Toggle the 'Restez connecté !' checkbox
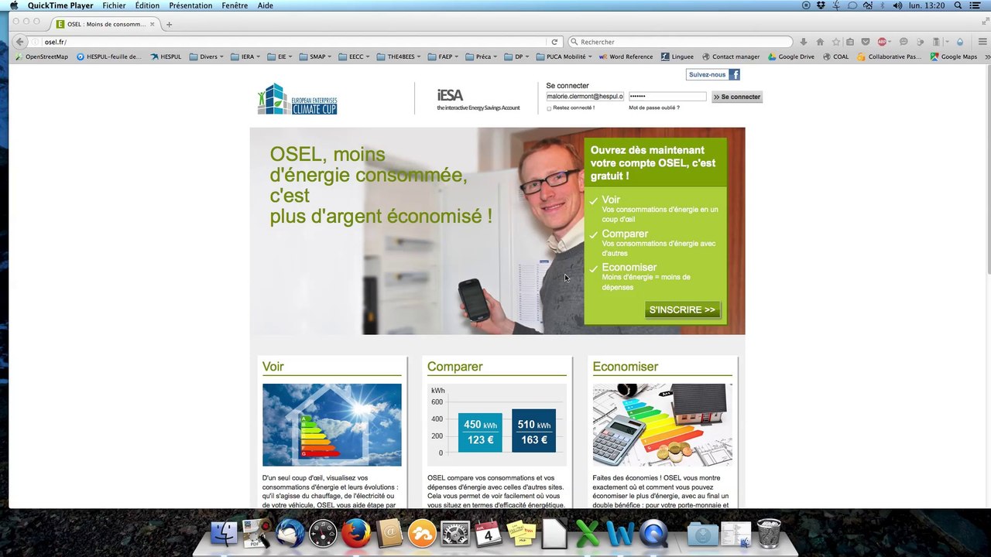This screenshot has width=991, height=557. [x=549, y=108]
